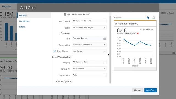Image resolution: width=176 pixels, height=99 pixels.
Task: Click the background dashboard options icon
Action: tap(174, 53)
